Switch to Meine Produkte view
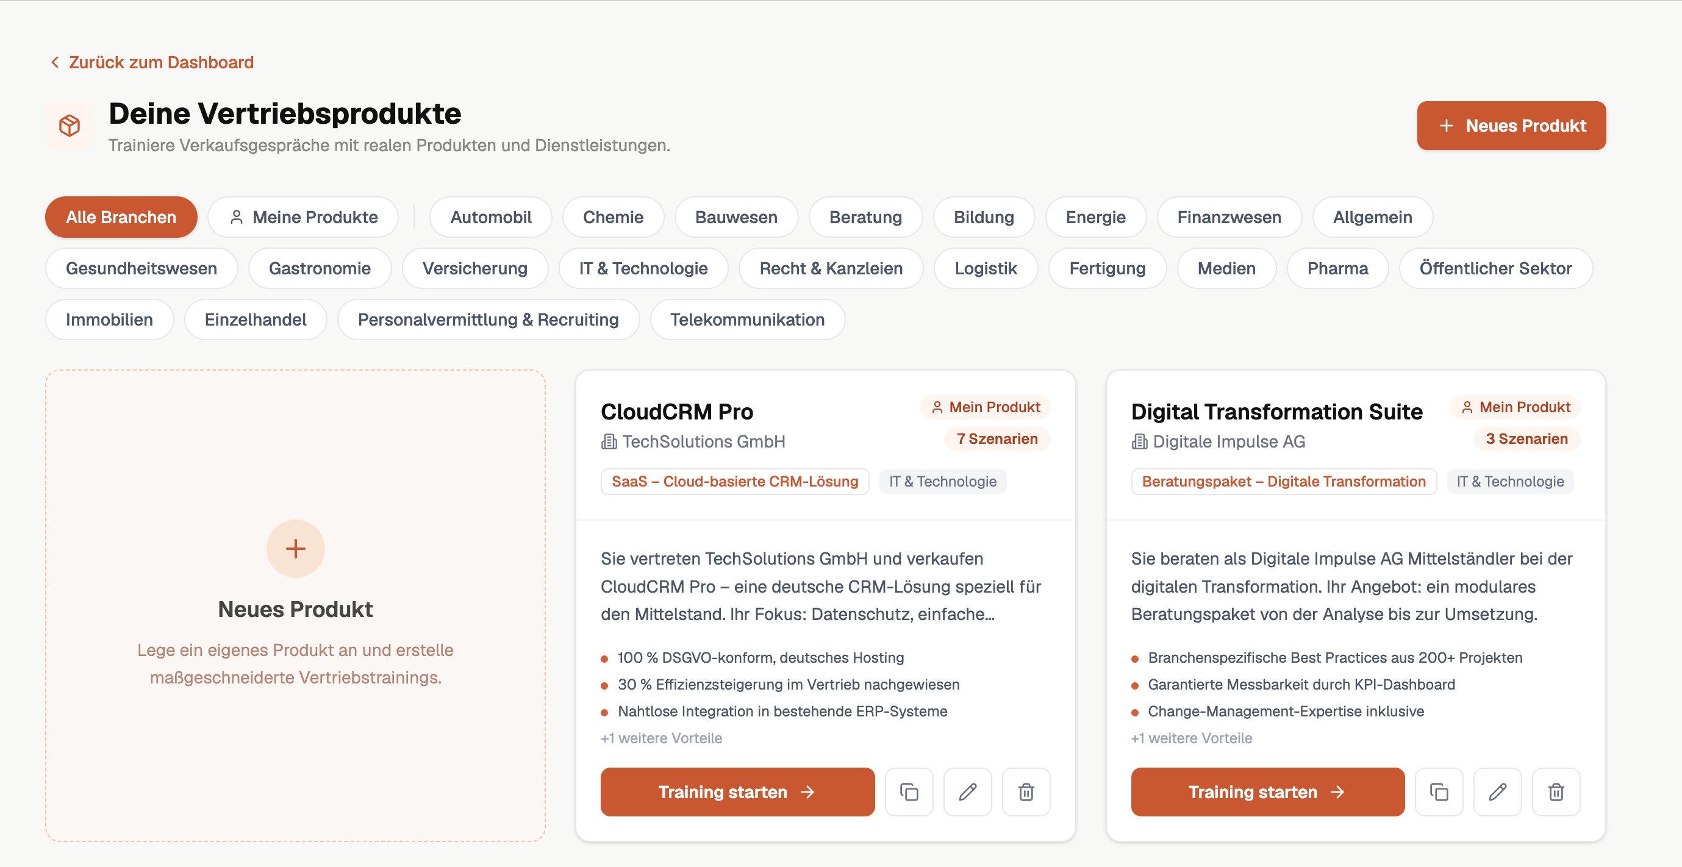The image size is (1682, 867). [x=302, y=217]
